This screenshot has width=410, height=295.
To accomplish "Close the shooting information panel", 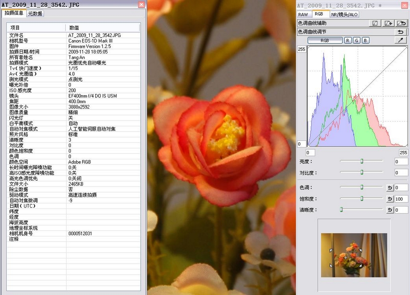I will coord(141,5).
